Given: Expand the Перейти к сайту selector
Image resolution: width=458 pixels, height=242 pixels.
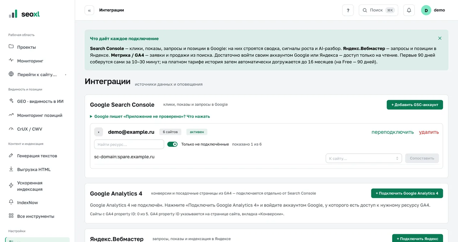Looking at the screenshot, I should (x=37, y=74).
